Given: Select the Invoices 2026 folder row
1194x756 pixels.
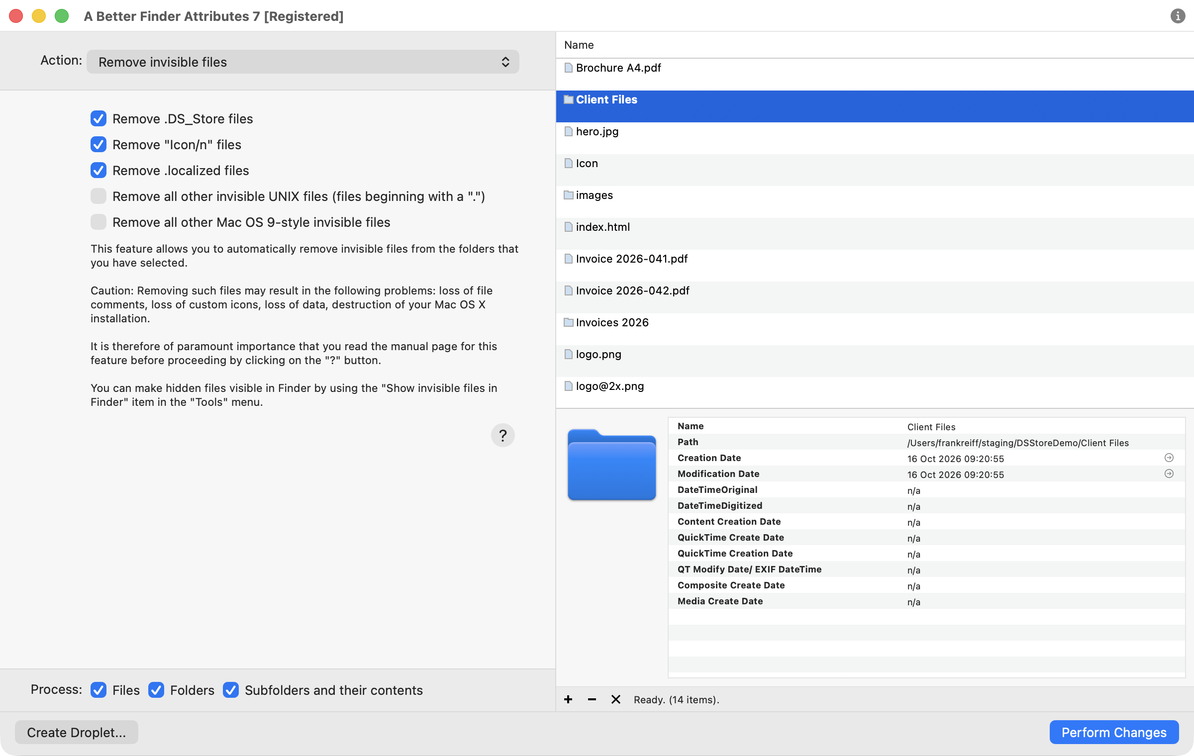Looking at the screenshot, I should (875, 329).
